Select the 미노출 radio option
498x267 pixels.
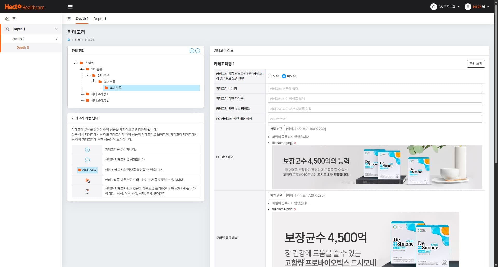284,76
